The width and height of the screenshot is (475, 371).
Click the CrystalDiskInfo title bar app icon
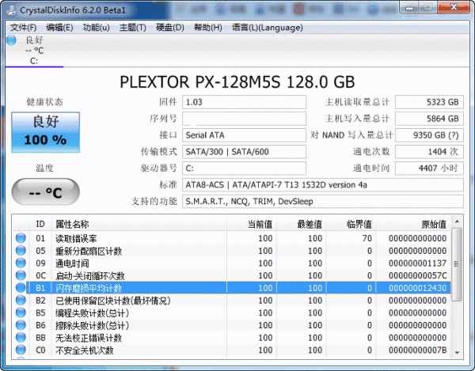click(11, 10)
